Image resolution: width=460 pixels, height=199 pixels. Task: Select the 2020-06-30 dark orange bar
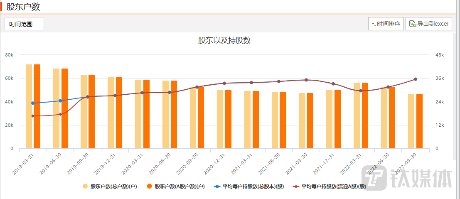pyautogui.click(x=174, y=115)
